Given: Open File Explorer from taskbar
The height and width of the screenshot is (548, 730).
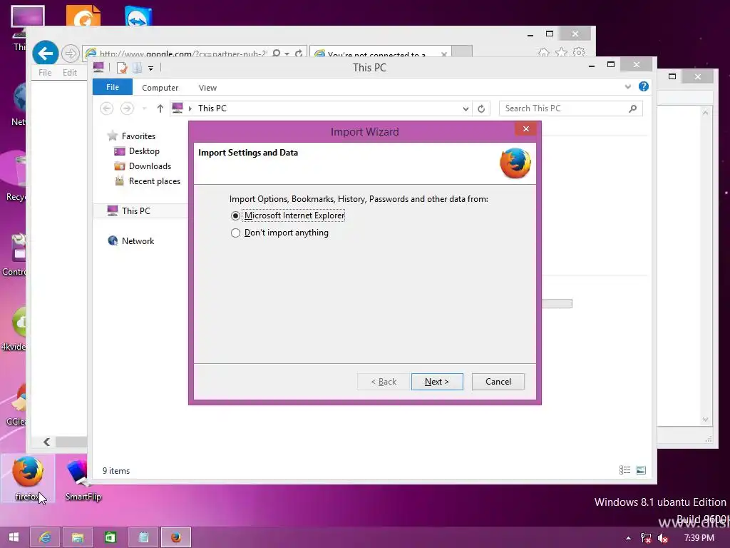Looking at the screenshot, I should tap(78, 537).
